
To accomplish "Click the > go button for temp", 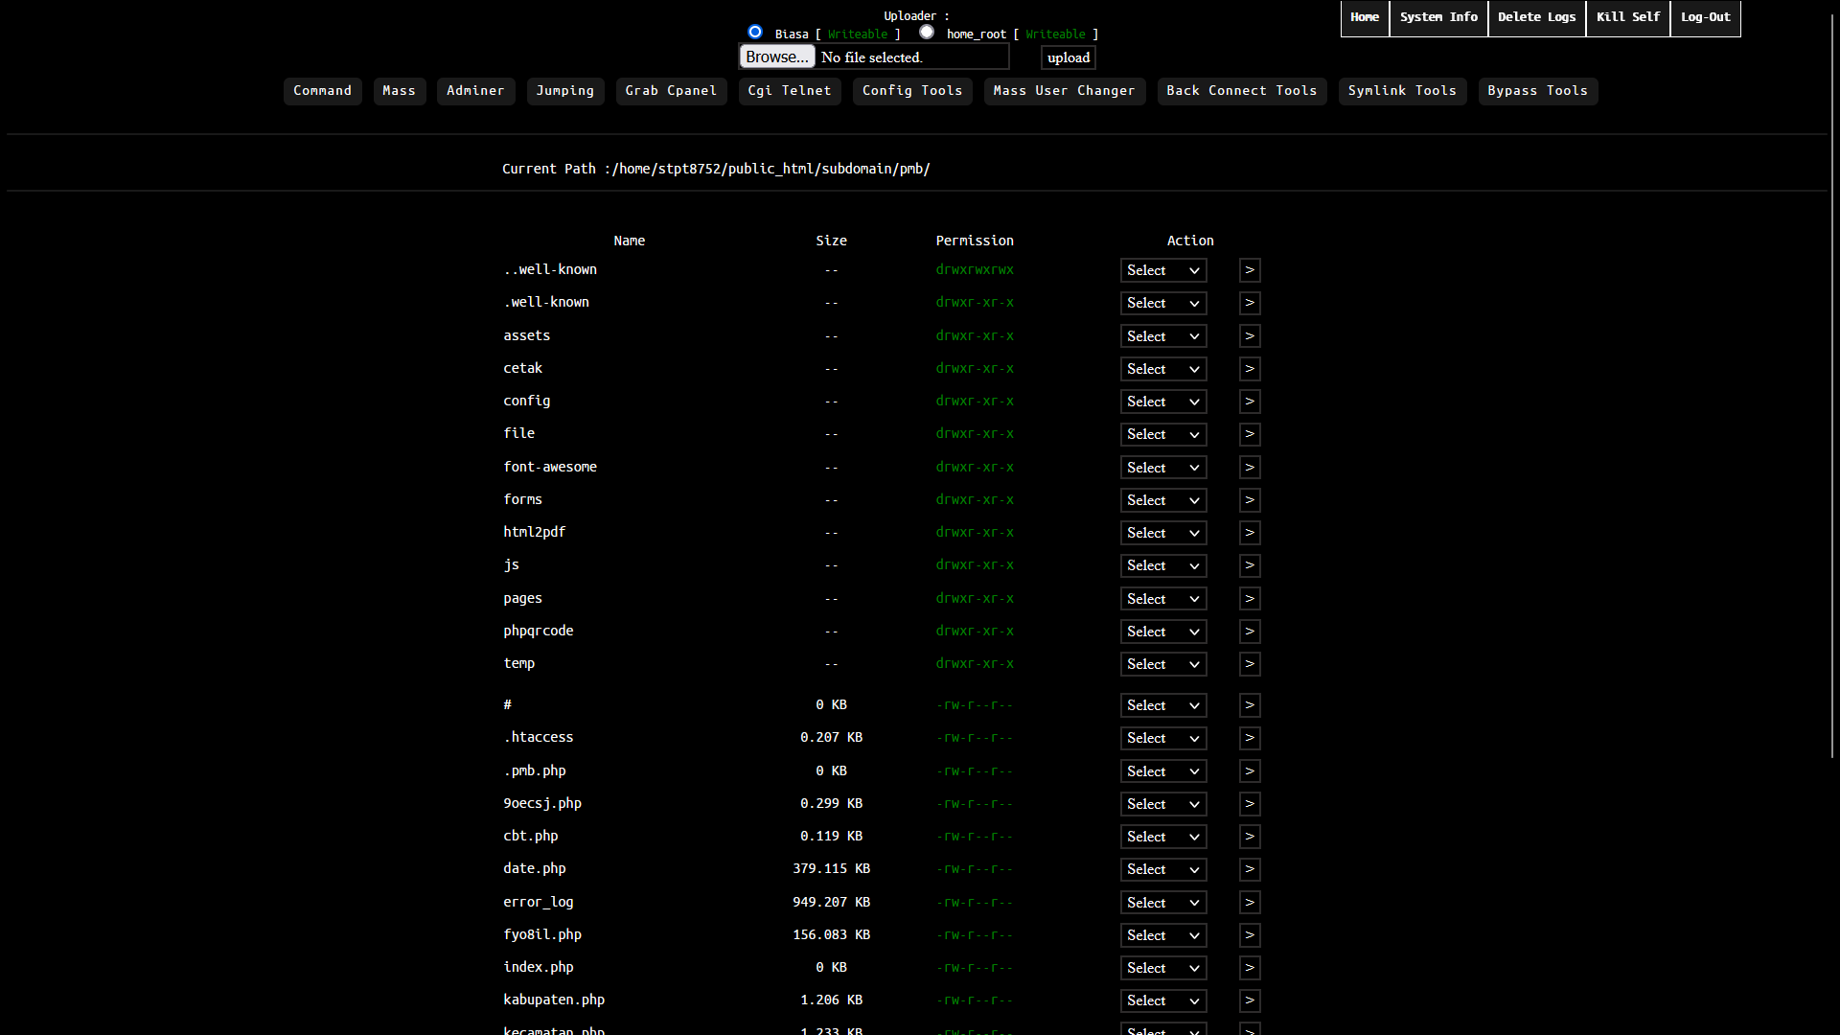I will pos(1250,664).
